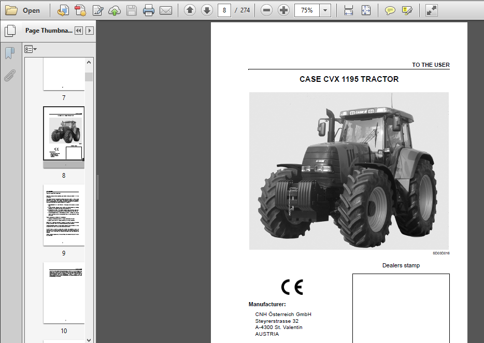This screenshot has height=343, width=484.
Task: Click the 'CASE CVX 1195 TRACTOR' heading
Action: [349, 79]
